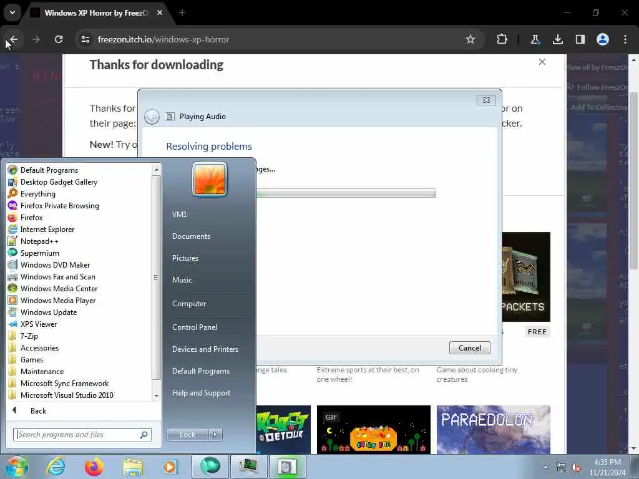
Task: Click the Lock button
Action: click(187, 435)
